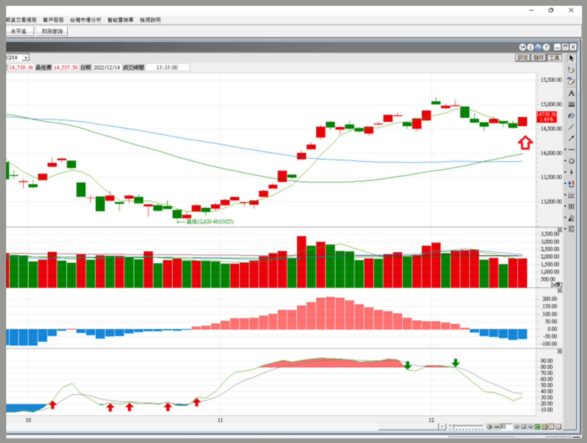Close the volume sub-chart panel
The height and width of the screenshot is (443, 587).
[x=559, y=230]
